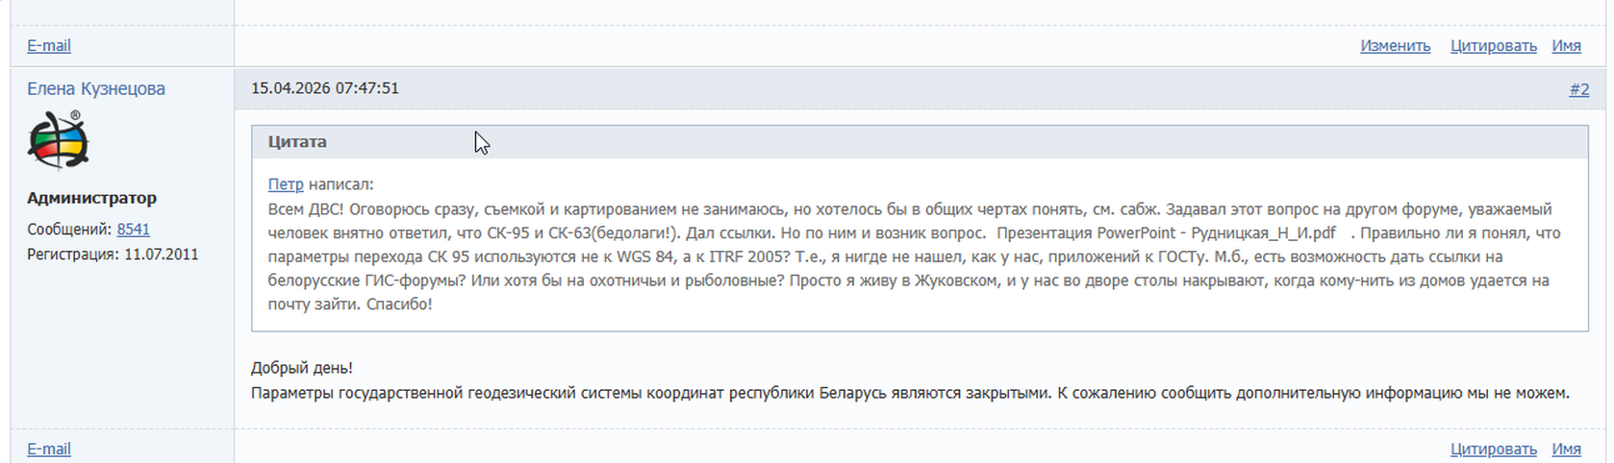Click Цитировать below the Беларусь reply
The image size is (1614, 463).
coord(1493,449)
